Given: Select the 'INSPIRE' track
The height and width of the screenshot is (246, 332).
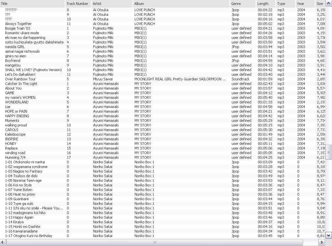Looking at the screenshot, I should pos(163,139).
